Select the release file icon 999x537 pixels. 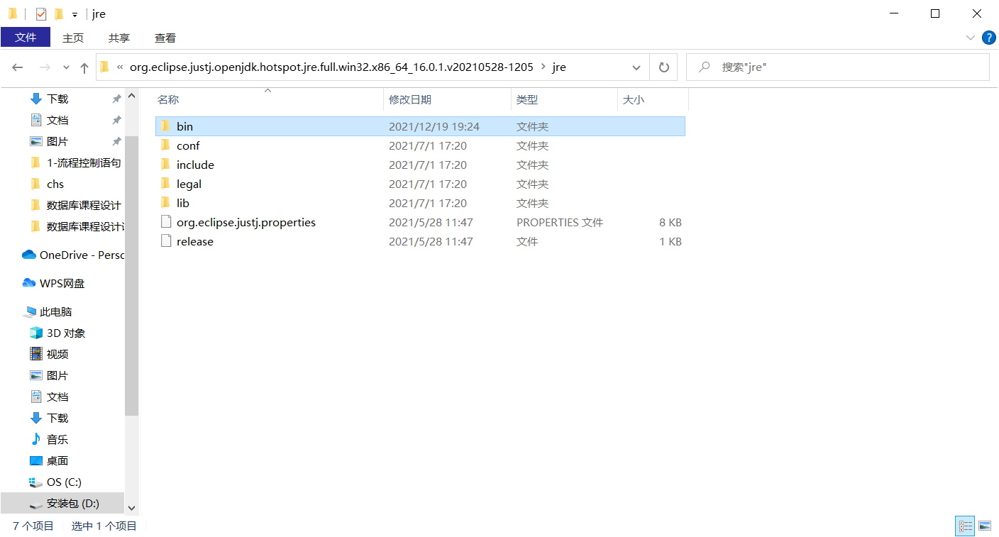(x=165, y=241)
